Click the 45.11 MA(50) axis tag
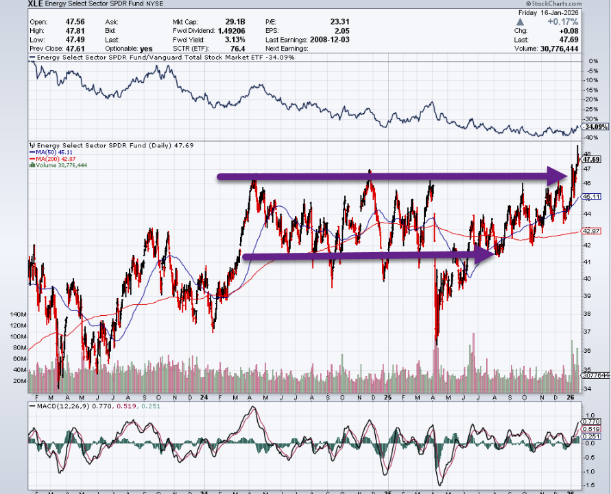The width and height of the screenshot is (611, 494). point(591,197)
